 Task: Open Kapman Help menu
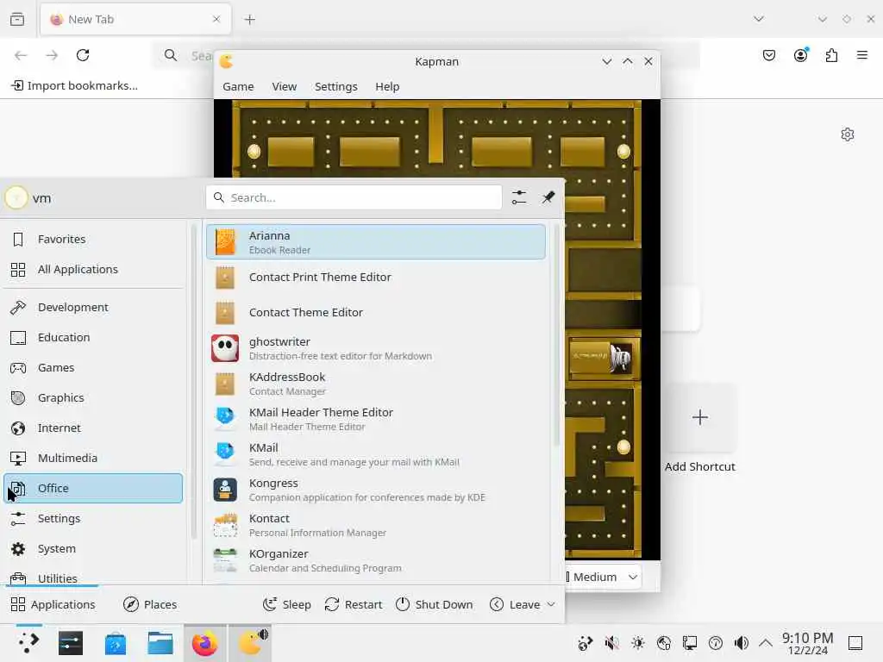(387, 87)
